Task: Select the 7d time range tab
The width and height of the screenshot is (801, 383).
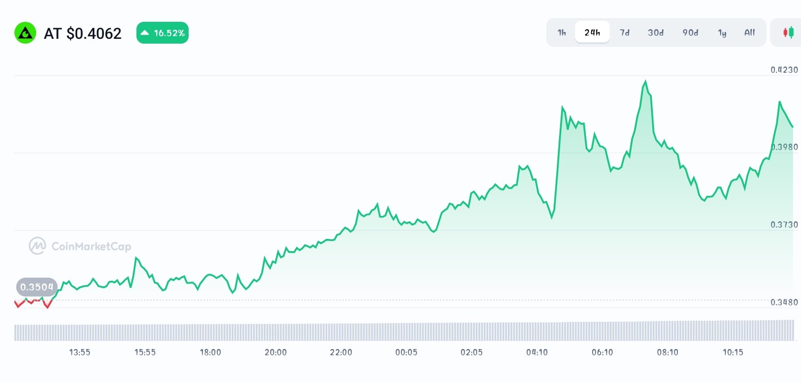Action: (625, 32)
